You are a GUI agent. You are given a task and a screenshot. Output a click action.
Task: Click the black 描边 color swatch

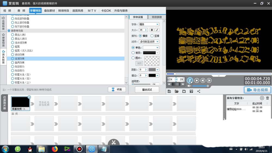pos(152,75)
